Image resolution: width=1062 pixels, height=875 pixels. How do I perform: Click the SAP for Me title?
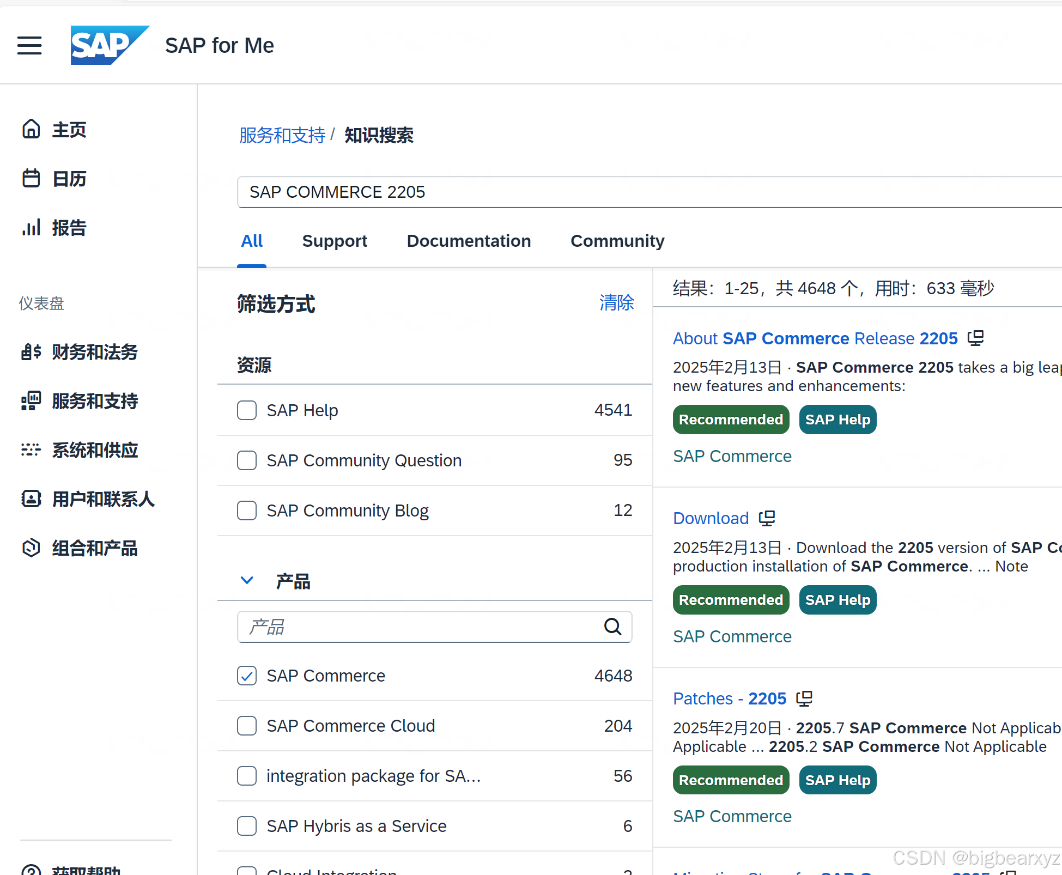tap(220, 45)
